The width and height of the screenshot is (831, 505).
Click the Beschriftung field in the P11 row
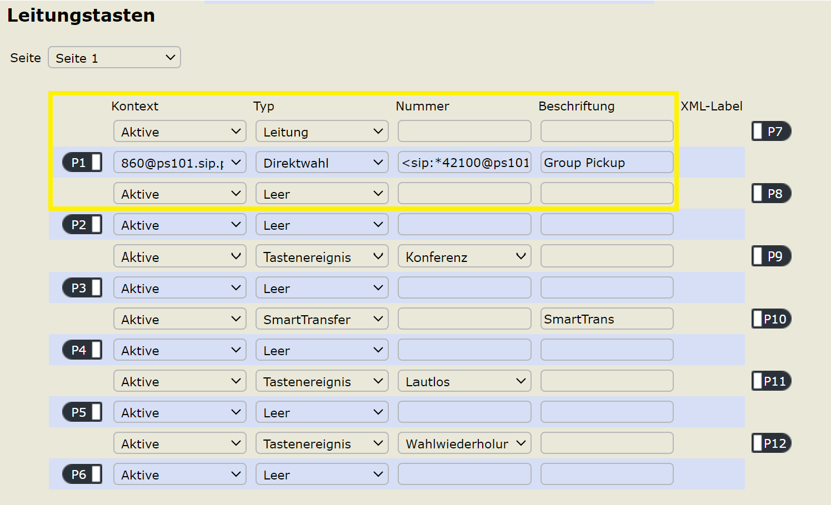pyautogui.click(x=607, y=381)
